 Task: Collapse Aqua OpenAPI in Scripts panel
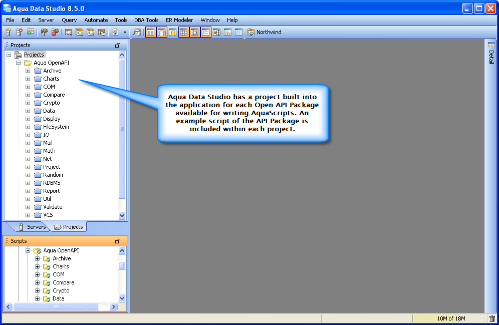pyautogui.click(x=28, y=250)
